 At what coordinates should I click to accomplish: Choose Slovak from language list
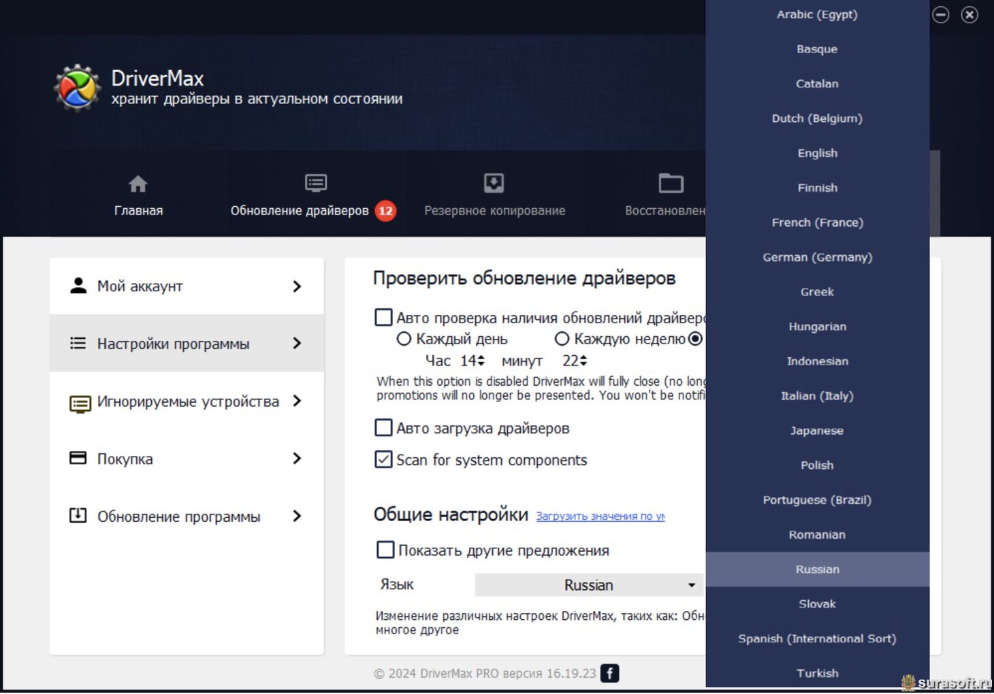[x=817, y=604]
